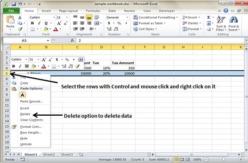Viewport: 248px width, 163px height.
Task: Click the Paste icon in Clipboard group
Action: [10, 19]
